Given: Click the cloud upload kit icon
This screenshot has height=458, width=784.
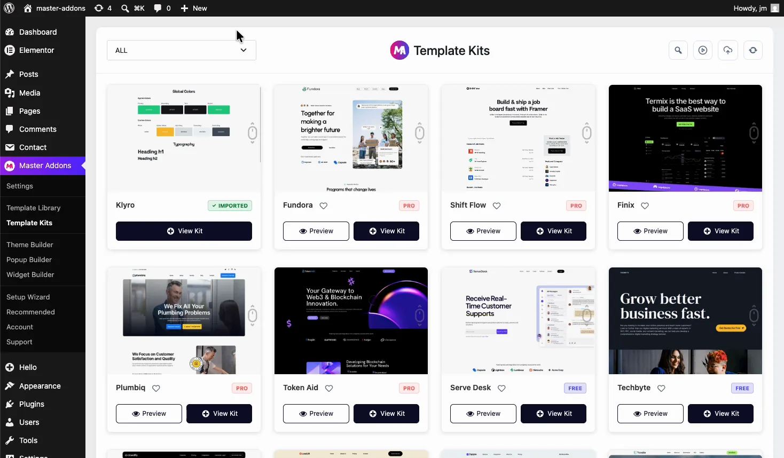Looking at the screenshot, I should (728, 50).
